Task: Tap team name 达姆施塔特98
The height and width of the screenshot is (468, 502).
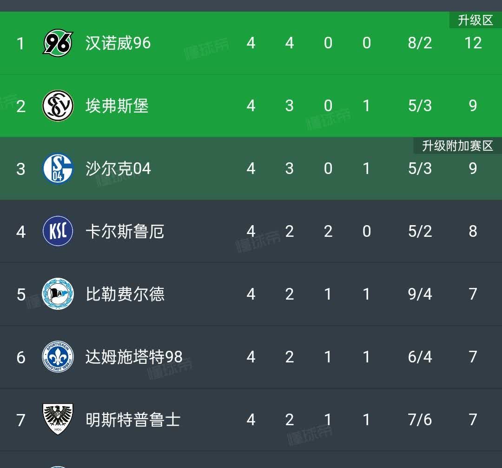Action: [x=134, y=357]
